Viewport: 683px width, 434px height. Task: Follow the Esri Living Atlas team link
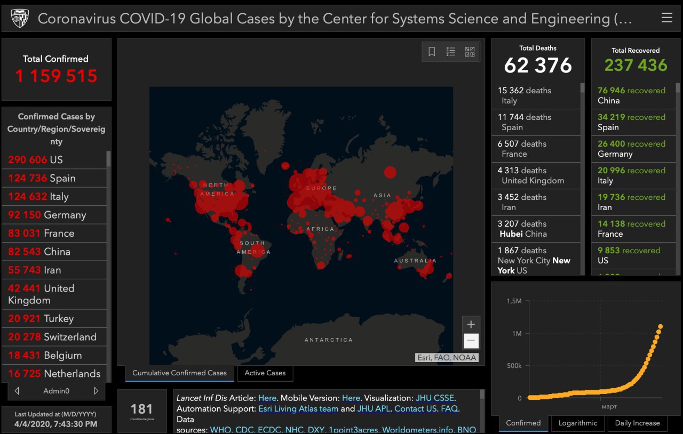click(298, 409)
